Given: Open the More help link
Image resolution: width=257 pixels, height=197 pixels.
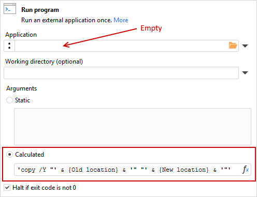Looking at the screenshot, I should pyautogui.click(x=121, y=20).
